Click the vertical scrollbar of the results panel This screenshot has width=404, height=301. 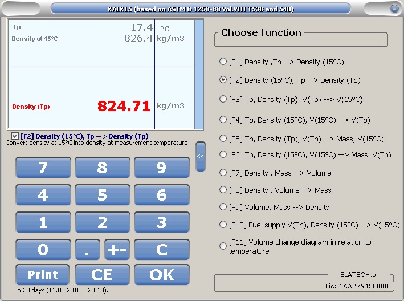pyautogui.click(x=199, y=74)
